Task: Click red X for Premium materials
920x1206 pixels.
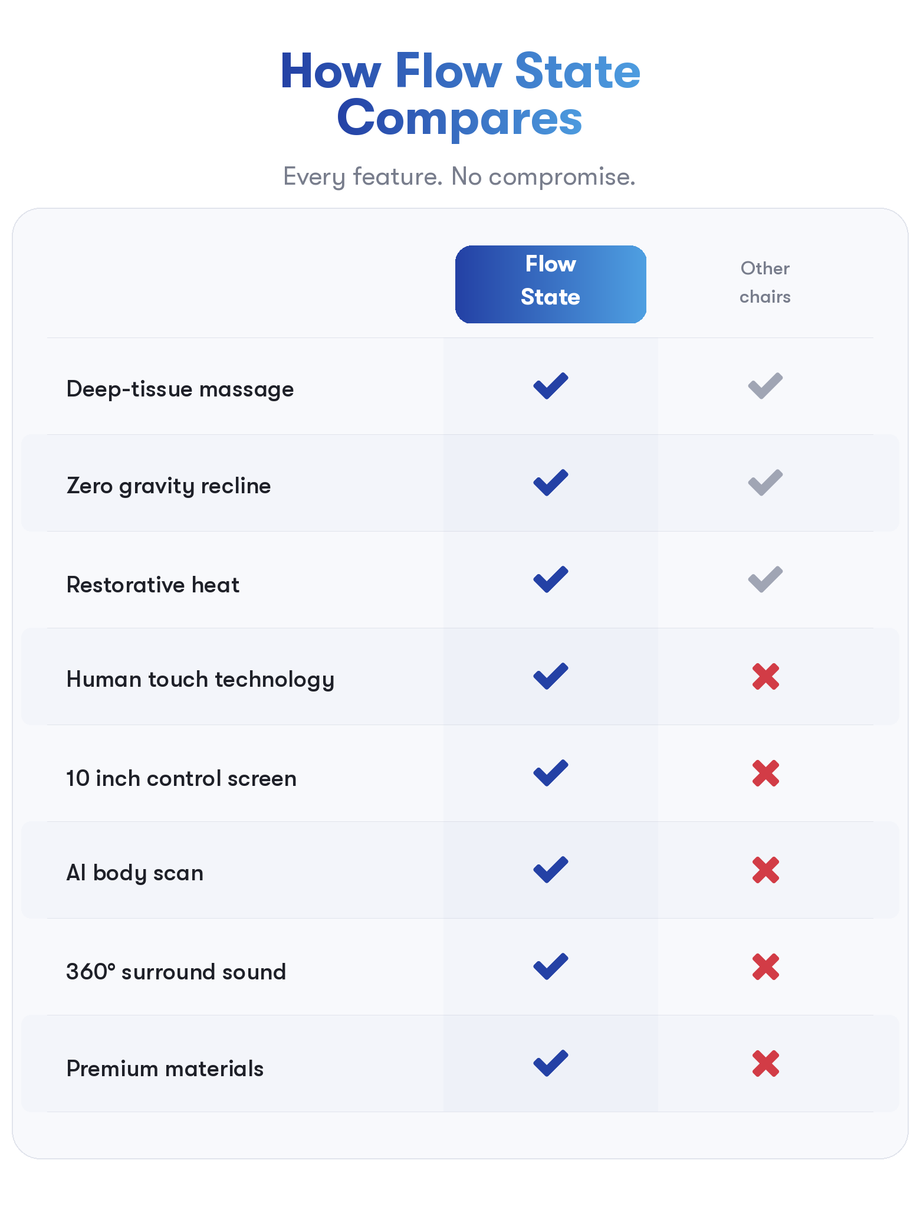Action: [x=765, y=1064]
